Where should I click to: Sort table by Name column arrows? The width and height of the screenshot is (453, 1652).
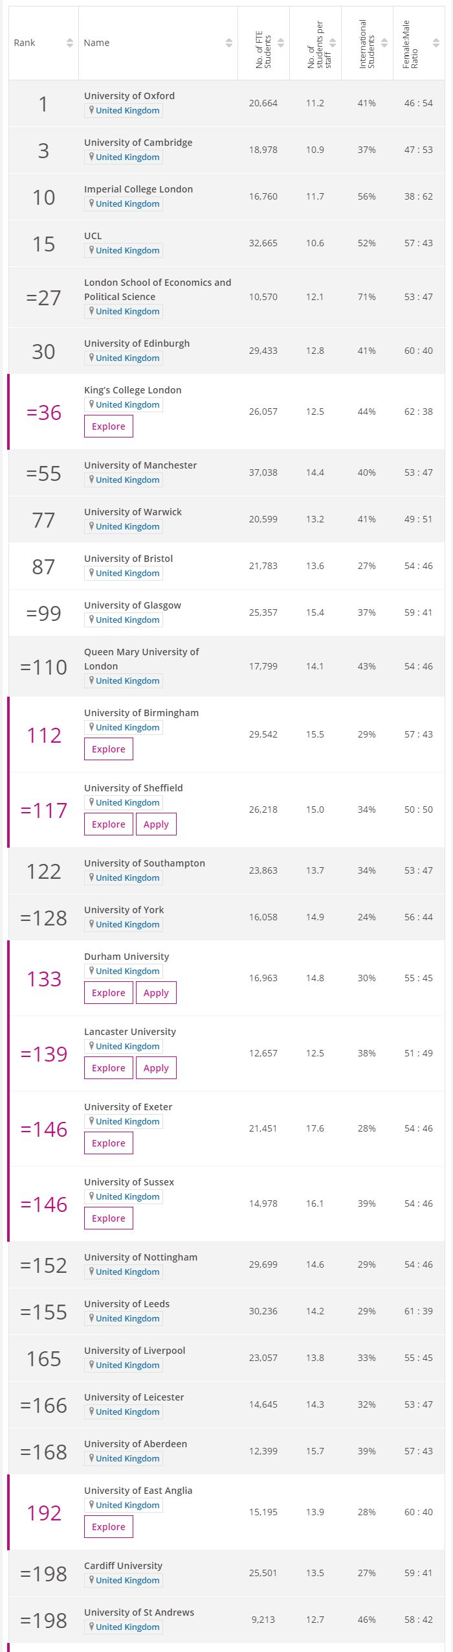pyautogui.click(x=229, y=43)
